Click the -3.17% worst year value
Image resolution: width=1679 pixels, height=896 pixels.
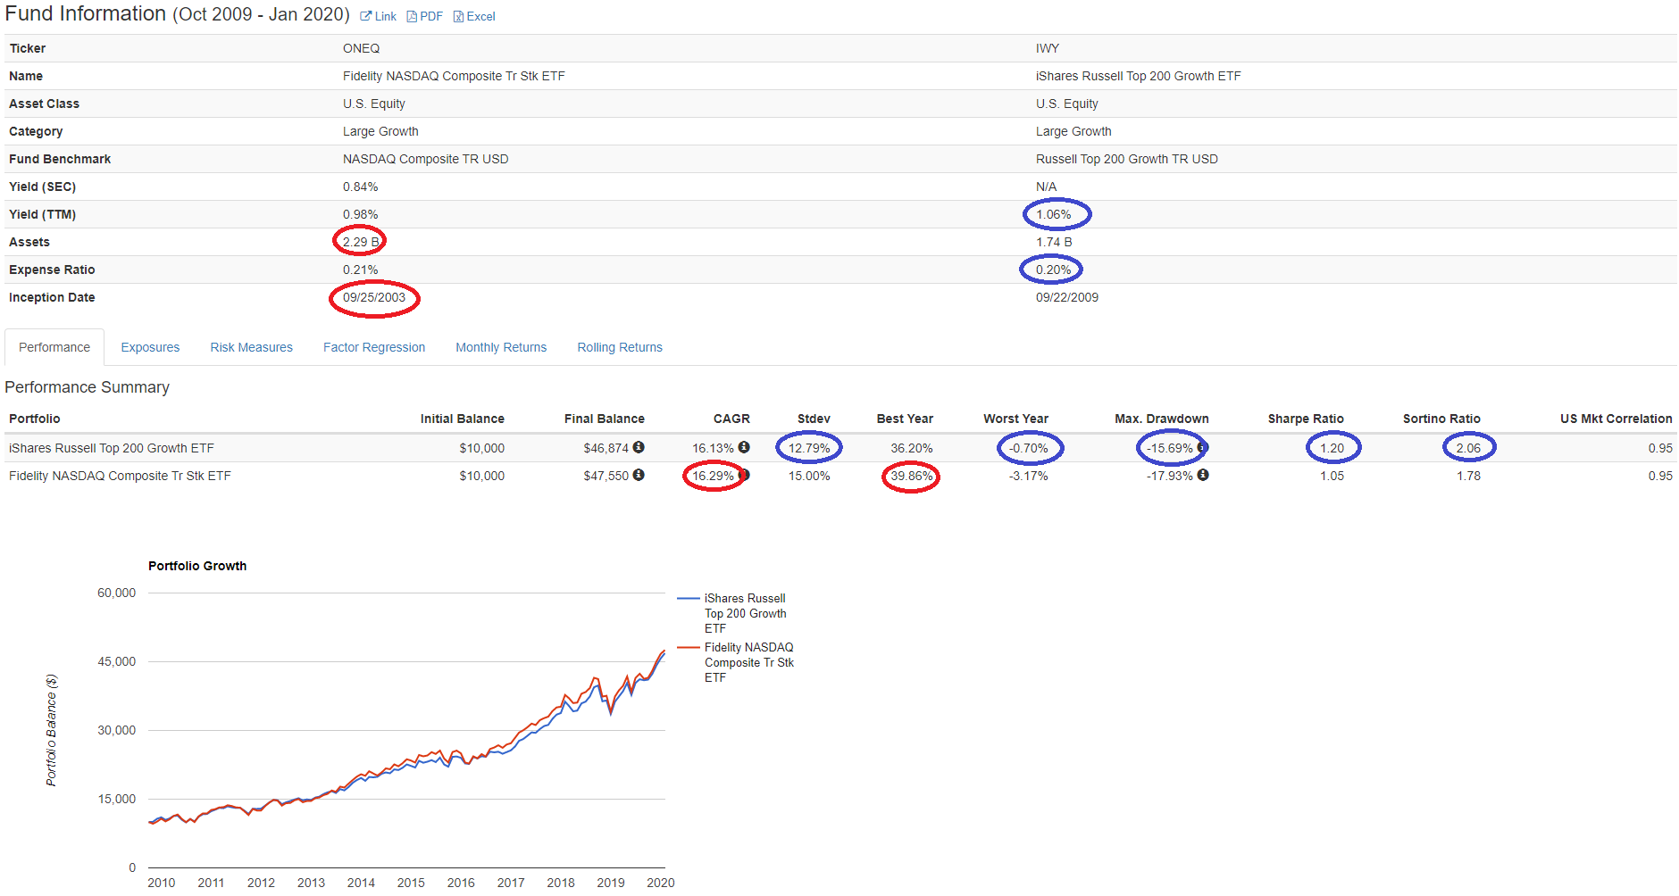click(1029, 476)
